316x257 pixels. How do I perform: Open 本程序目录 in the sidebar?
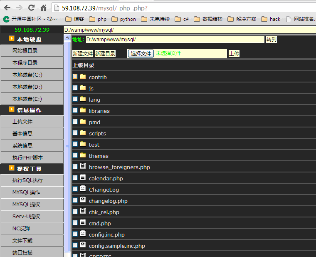(x=32, y=63)
